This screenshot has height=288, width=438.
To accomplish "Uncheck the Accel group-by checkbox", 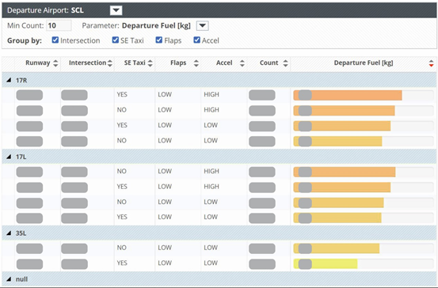I will tap(196, 40).
